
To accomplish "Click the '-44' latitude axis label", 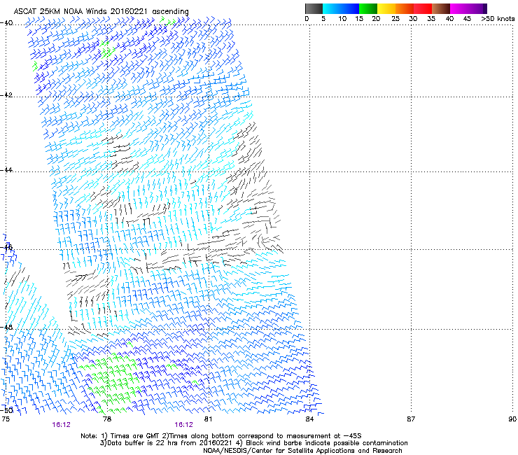I will click(x=6, y=170).
